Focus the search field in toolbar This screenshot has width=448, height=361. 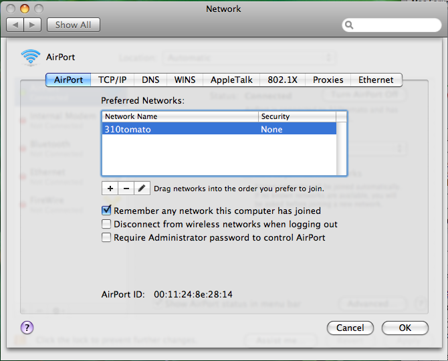click(x=392, y=25)
